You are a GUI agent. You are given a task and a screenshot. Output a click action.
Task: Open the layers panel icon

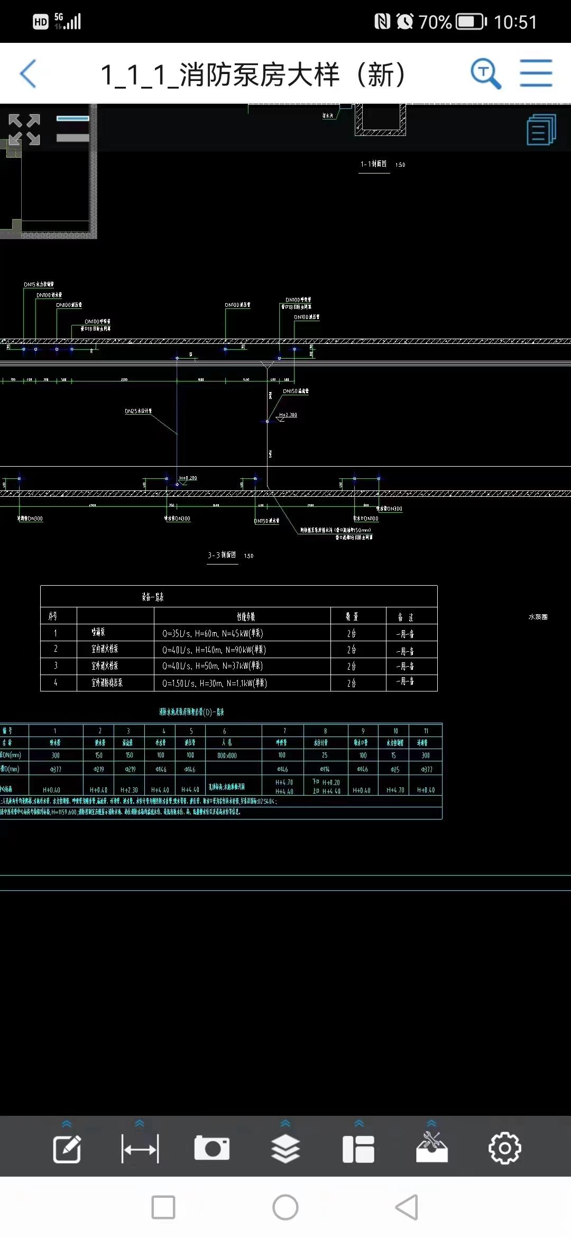pos(285,1149)
